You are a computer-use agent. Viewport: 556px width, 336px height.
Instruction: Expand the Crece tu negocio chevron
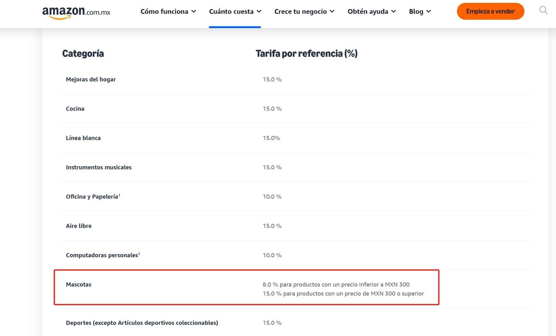tap(332, 12)
